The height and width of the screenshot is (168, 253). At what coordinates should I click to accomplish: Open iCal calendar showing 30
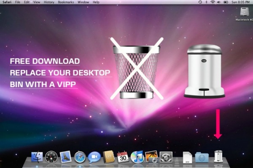point(123,157)
